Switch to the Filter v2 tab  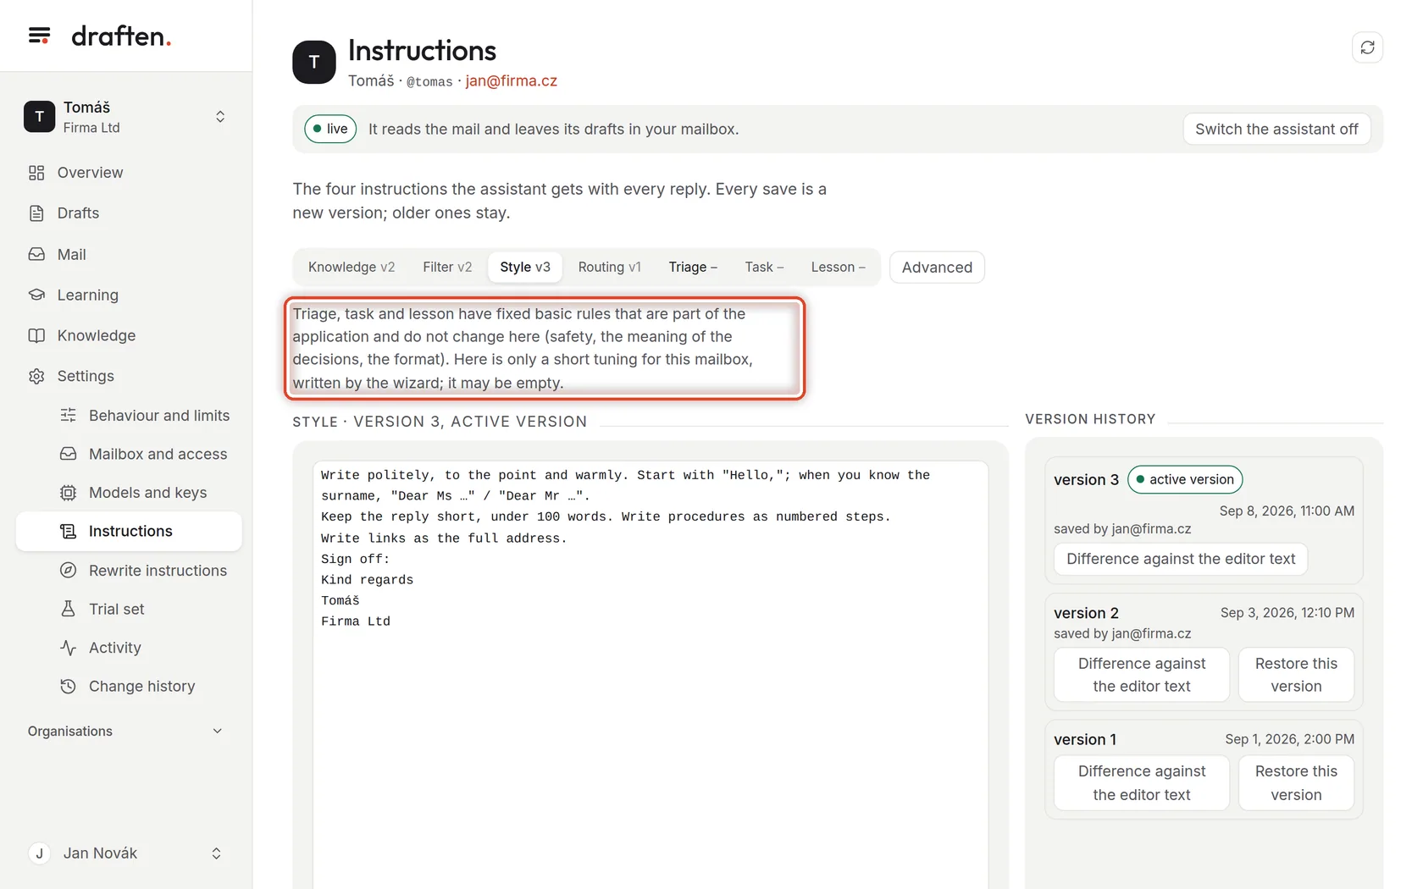tap(447, 267)
